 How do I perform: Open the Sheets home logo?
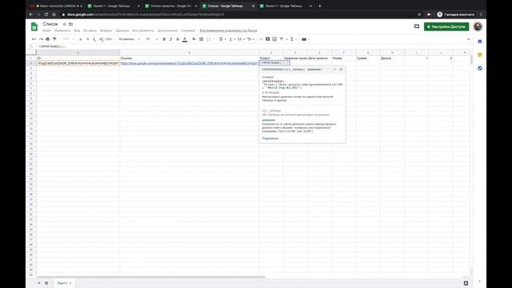(34, 26)
